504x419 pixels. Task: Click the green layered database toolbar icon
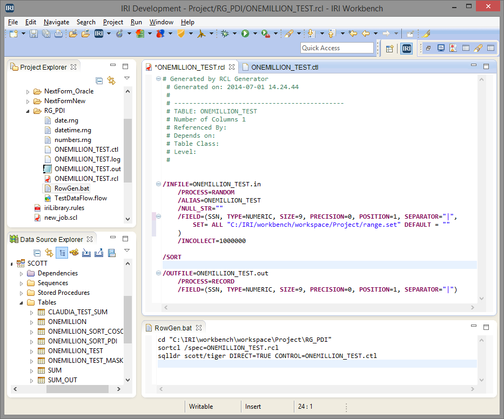point(140,33)
